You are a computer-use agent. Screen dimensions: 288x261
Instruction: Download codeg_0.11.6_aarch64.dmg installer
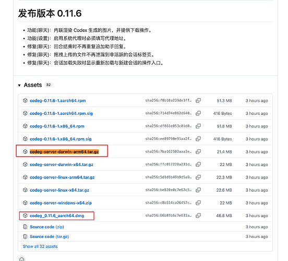57,216
